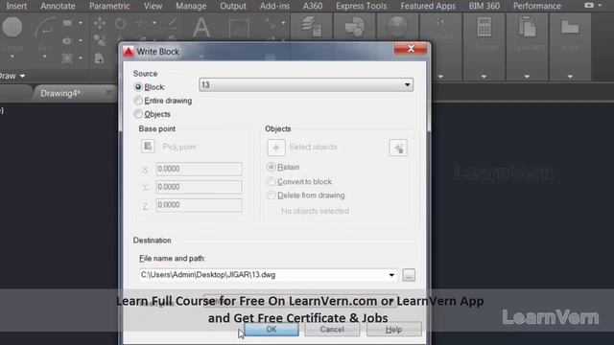
Task: Select the Dimension tool icon
Action: (239, 28)
